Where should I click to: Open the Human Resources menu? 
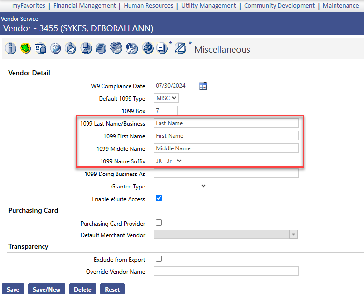click(x=148, y=6)
